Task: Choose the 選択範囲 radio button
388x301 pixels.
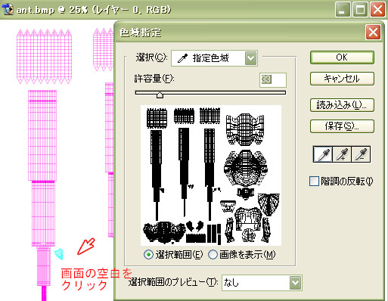Action: (148, 255)
